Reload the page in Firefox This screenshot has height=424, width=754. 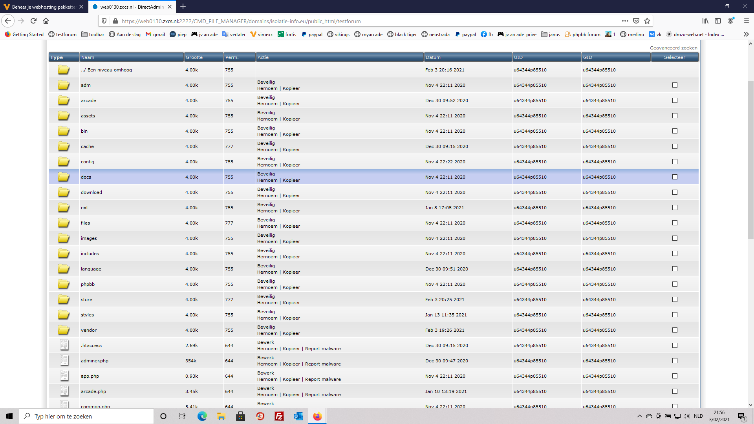[33, 21]
